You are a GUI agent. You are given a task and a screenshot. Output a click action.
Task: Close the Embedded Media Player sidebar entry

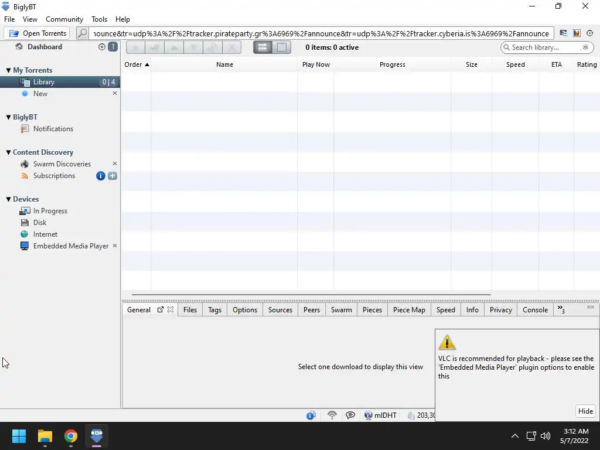coord(114,246)
